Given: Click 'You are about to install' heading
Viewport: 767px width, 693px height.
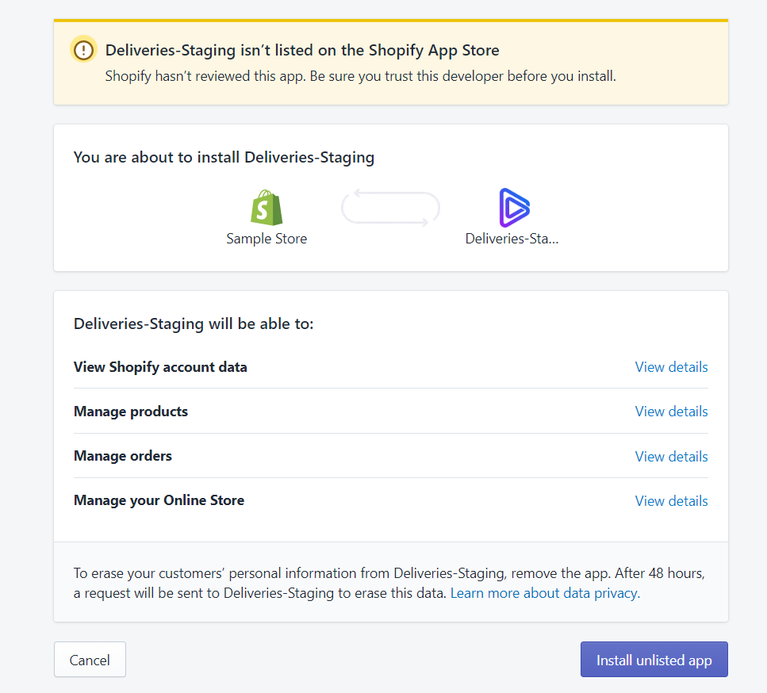Looking at the screenshot, I should tap(224, 158).
